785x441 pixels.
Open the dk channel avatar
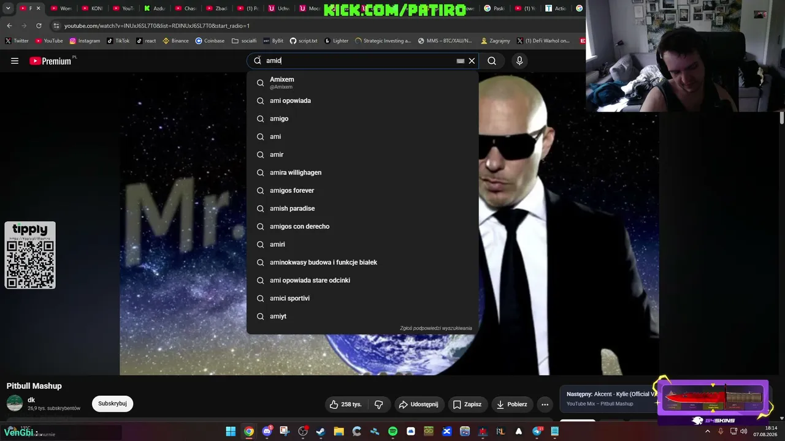point(15,403)
